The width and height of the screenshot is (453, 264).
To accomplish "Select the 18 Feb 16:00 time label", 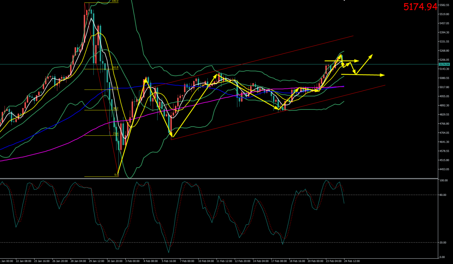I will pos(297,261).
